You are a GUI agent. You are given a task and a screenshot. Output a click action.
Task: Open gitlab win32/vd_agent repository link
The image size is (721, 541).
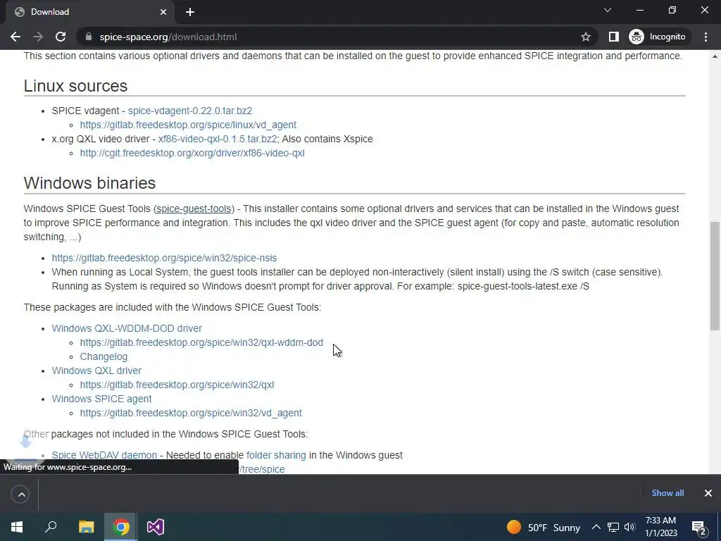pos(191,413)
